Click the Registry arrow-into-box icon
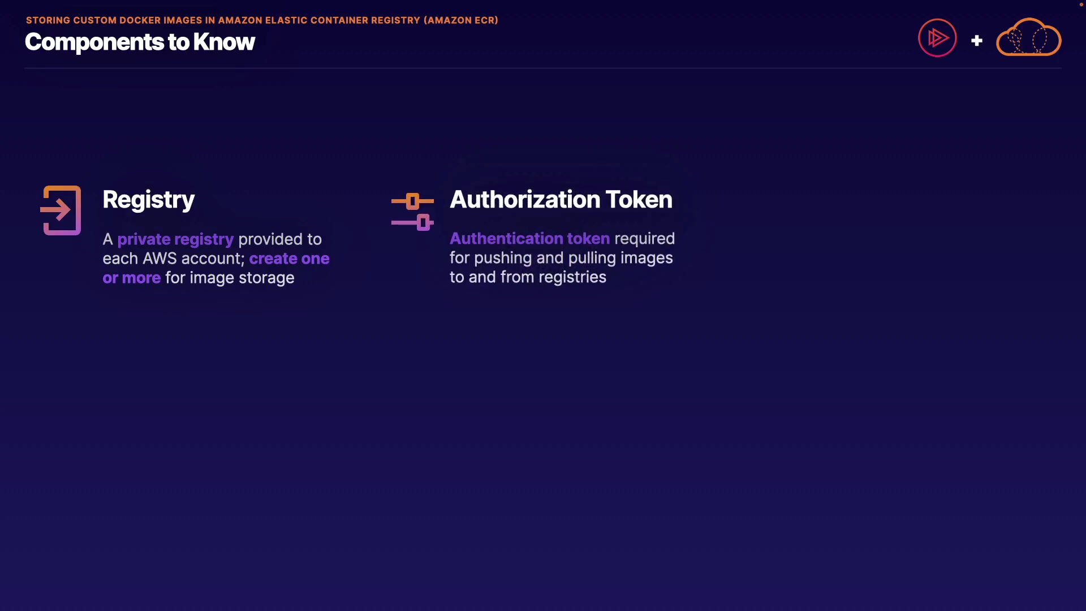Viewport: 1086px width, 611px height. pyautogui.click(x=61, y=210)
